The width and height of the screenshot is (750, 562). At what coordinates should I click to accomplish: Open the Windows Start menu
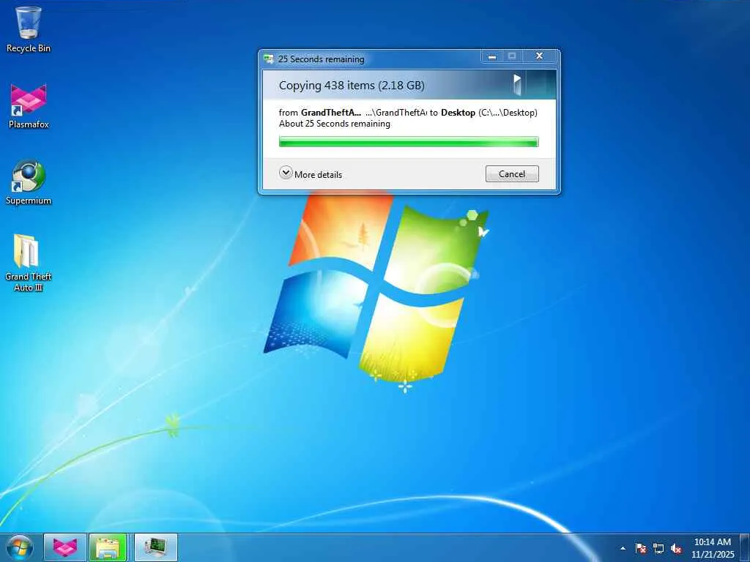pyautogui.click(x=20, y=547)
